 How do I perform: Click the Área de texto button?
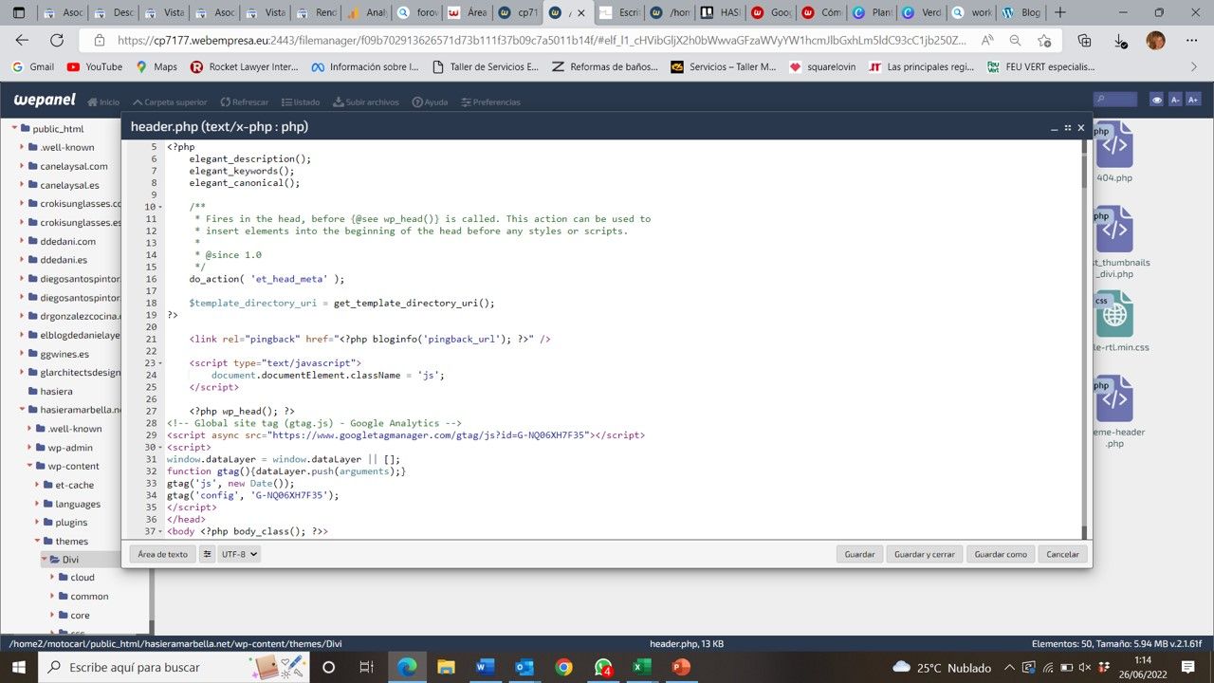[162, 554]
